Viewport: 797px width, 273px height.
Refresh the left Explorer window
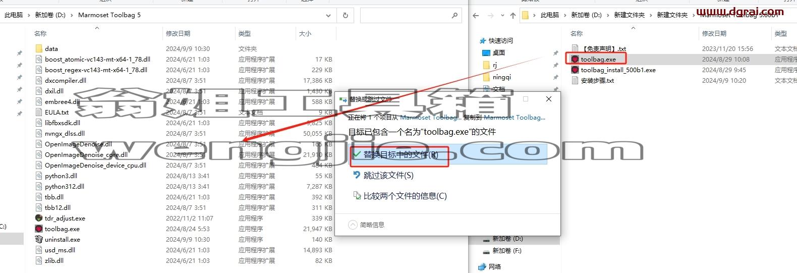(345, 15)
